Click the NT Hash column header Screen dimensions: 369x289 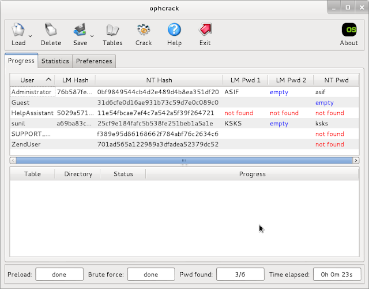pos(159,80)
